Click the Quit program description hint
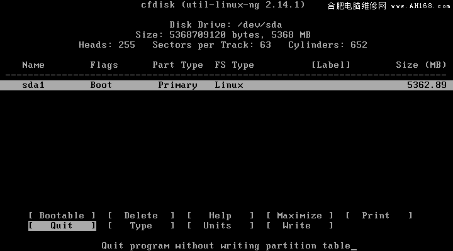 coord(226,246)
